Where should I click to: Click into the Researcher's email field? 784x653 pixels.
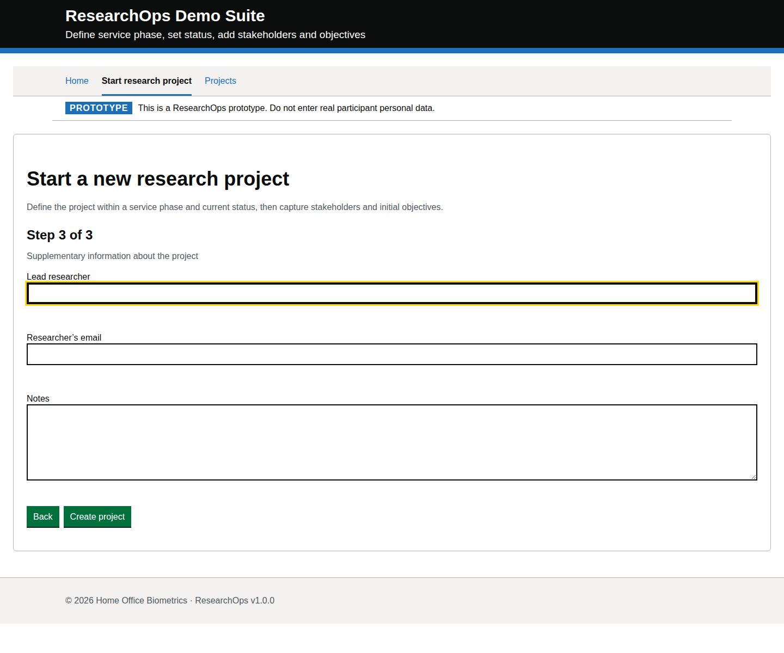[391, 354]
